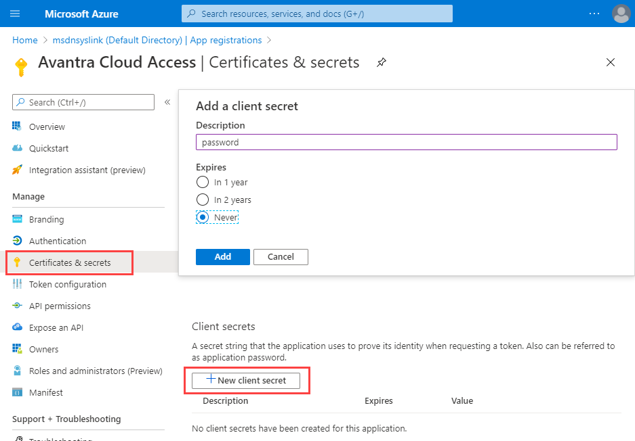Click the user account avatar
Viewport: 635px width, 441px height.
click(x=620, y=14)
